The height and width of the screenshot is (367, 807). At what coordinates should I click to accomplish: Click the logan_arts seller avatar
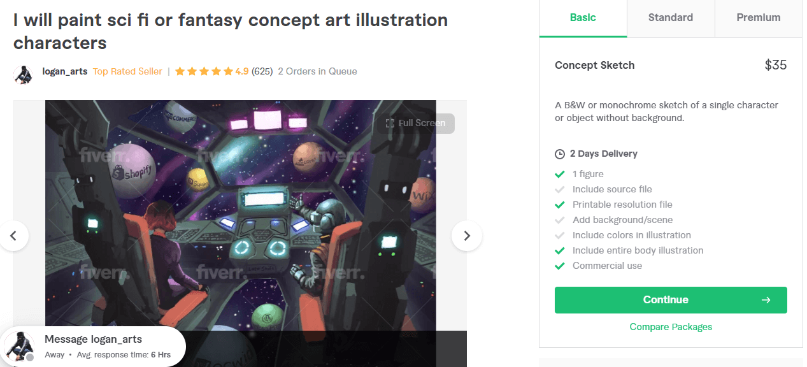24,74
